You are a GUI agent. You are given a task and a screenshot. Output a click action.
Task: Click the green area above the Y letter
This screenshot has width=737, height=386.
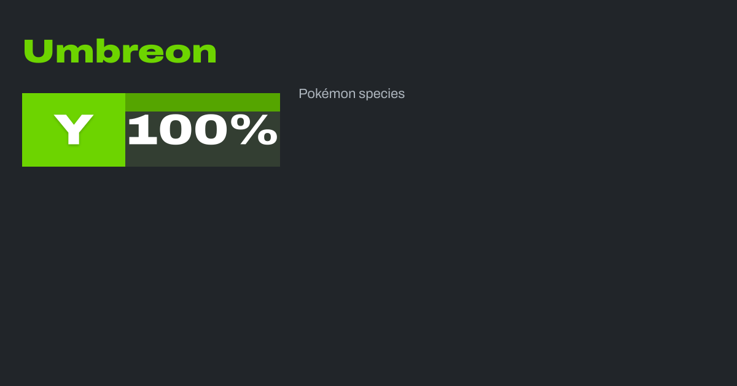pyautogui.click(x=74, y=102)
